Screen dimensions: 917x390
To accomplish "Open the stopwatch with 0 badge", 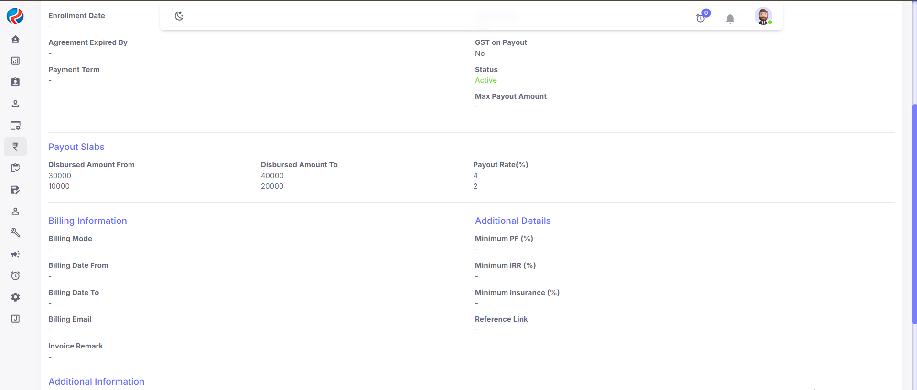I will coord(701,18).
